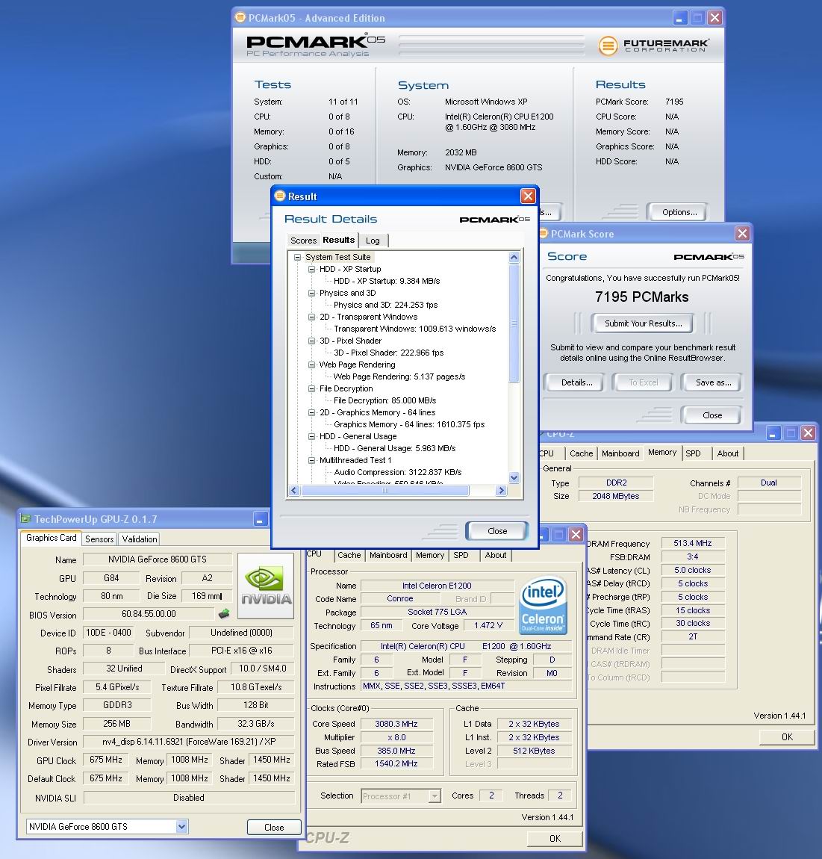This screenshot has height=859, width=822.
Task: Click the scroll right arrow in Result tree
Action: [501, 490]
